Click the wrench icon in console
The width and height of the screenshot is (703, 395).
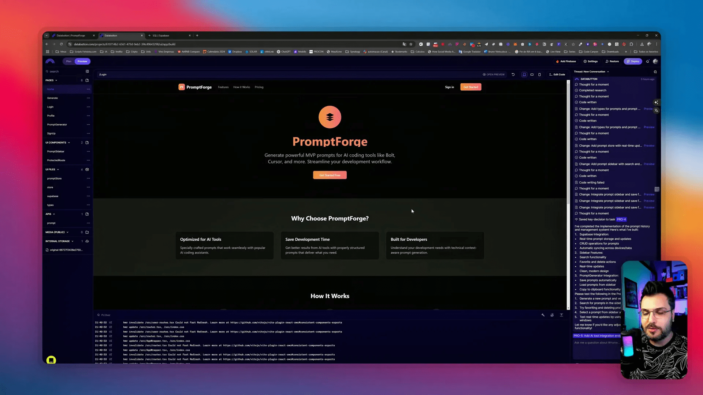point(543,315)
